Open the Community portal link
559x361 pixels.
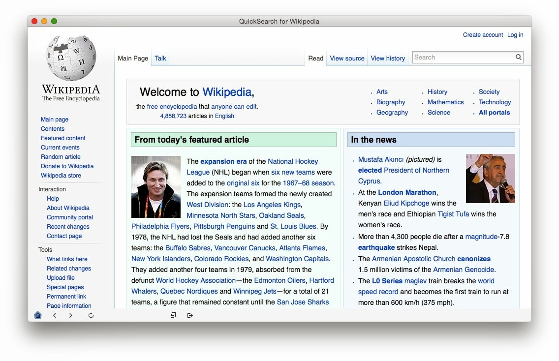(x=70, y=217)
